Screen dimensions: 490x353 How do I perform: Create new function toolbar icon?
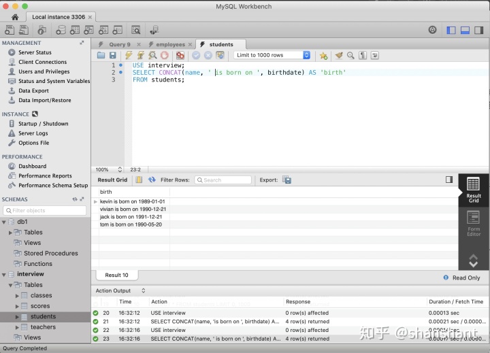(x=118, y=30)
